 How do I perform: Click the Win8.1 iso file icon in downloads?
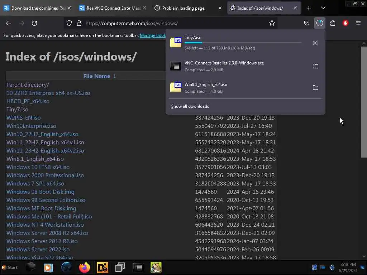tap(176, 87)
